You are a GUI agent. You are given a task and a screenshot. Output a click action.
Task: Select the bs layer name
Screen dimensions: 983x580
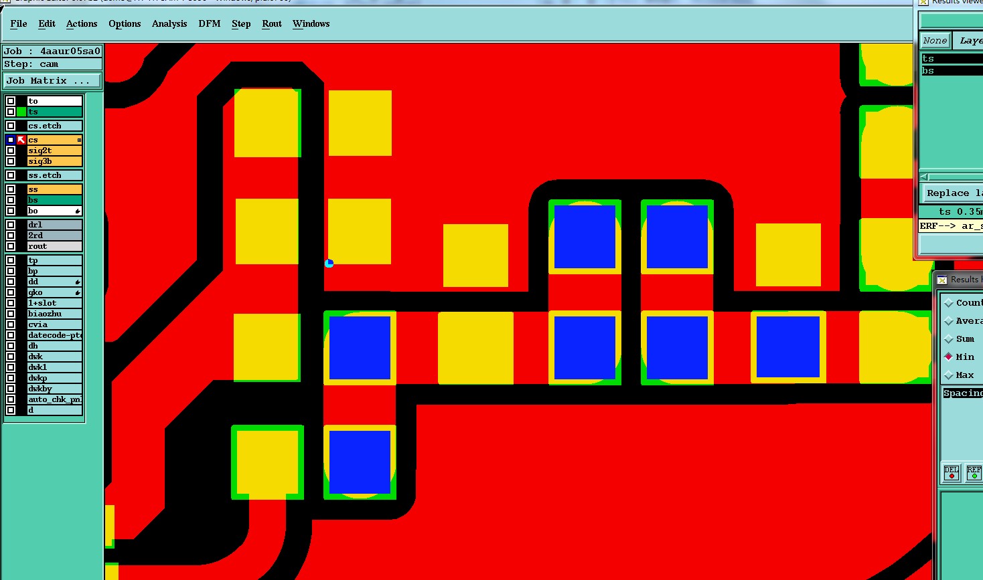click(54, 200)
